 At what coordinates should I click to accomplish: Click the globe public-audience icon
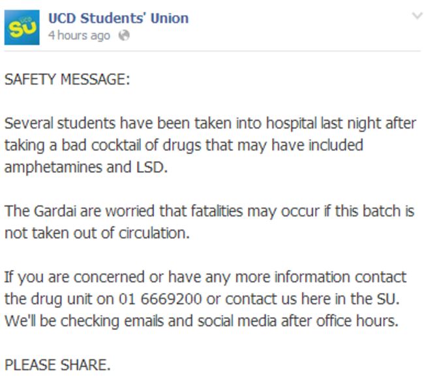tap(124, 35)
